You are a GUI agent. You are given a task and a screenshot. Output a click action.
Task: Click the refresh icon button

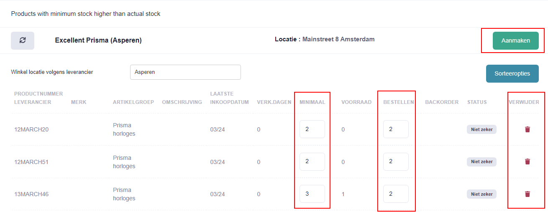tap(23, 40)
